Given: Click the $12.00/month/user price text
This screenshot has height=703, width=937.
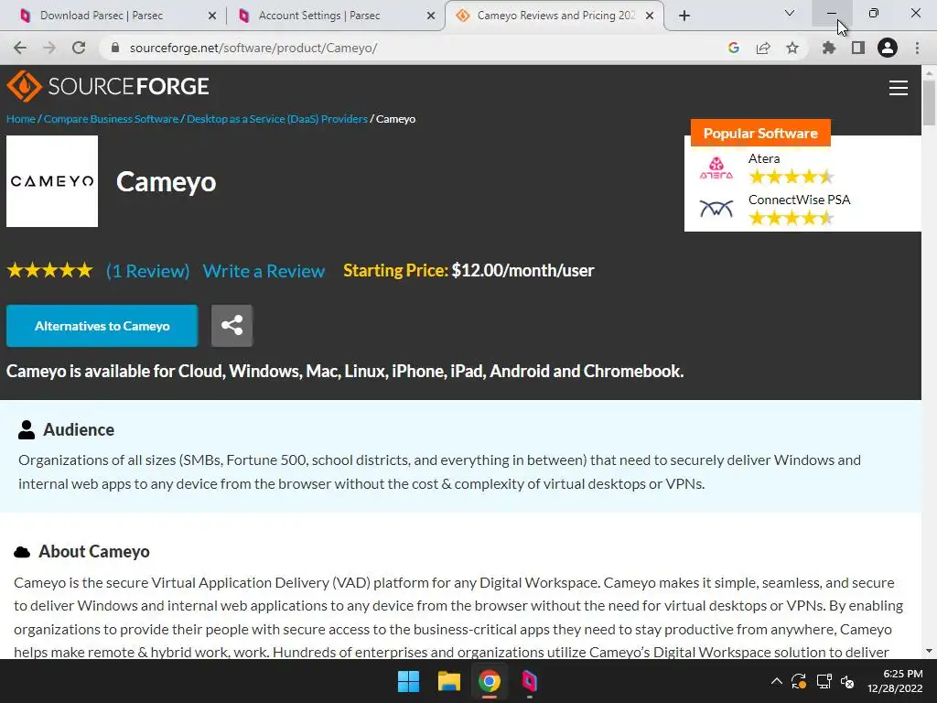Looking at the screenshot, I should click(522, 270).
